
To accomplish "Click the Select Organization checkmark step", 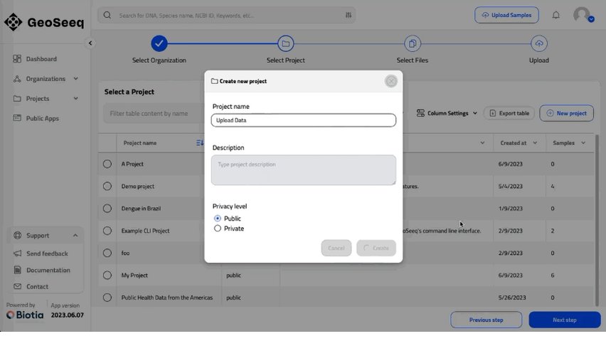I will tap(159, 43).
